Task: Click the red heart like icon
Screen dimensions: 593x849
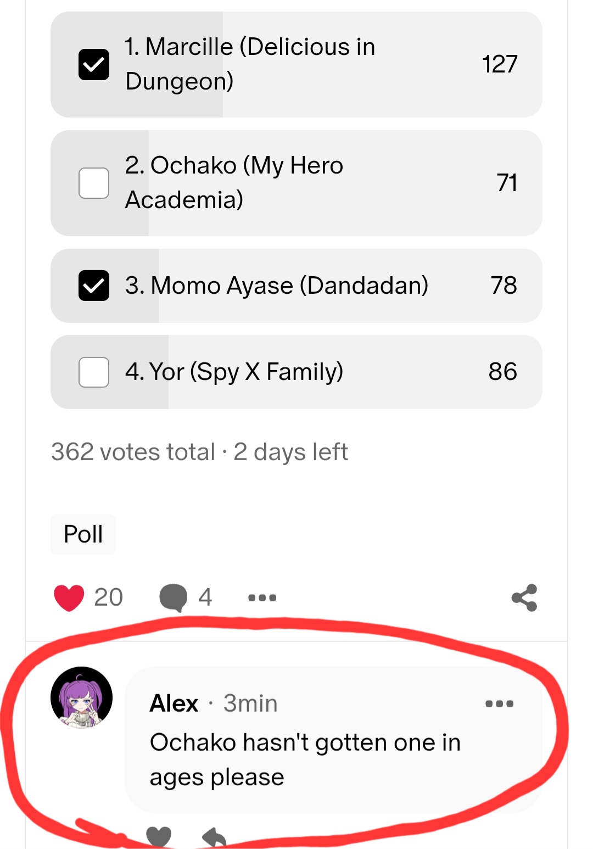Action: (x=69, y=597)
